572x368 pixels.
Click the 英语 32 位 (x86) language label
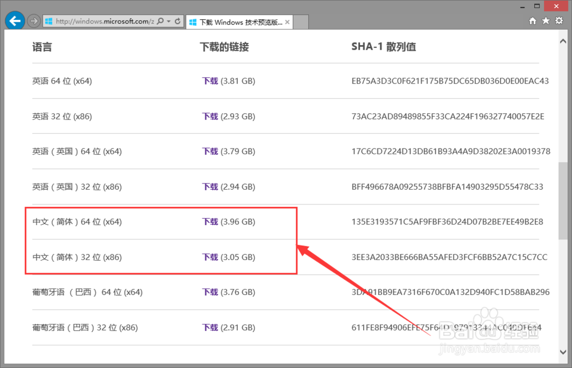point(62,116)
